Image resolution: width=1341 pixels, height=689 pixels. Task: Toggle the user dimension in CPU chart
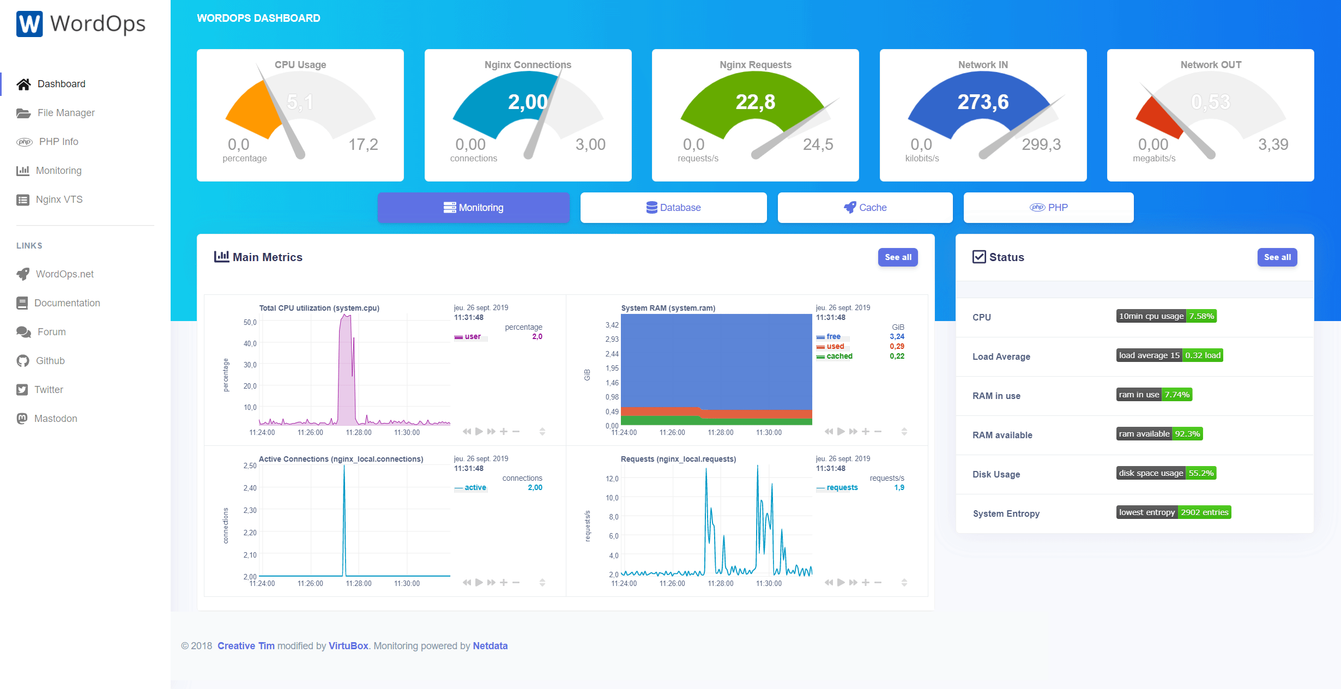point(472,337)
